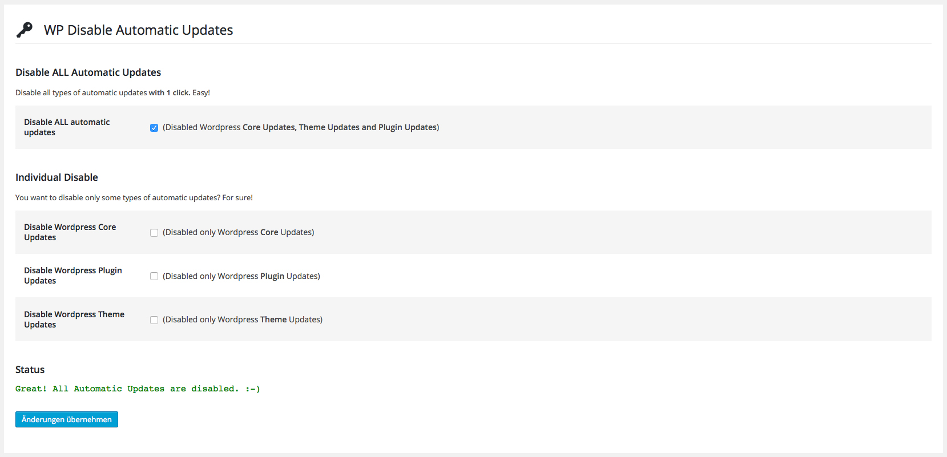Click 'Disable Wordpress Theme Updates' row label
This screenshot has height=457, width=947.
pyautogui.click(x=74, y=320)
